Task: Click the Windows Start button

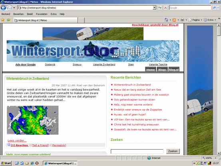Action: (x=6, y=163)
